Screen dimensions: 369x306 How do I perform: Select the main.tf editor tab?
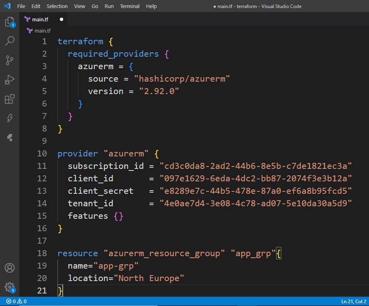coord(40,19)
